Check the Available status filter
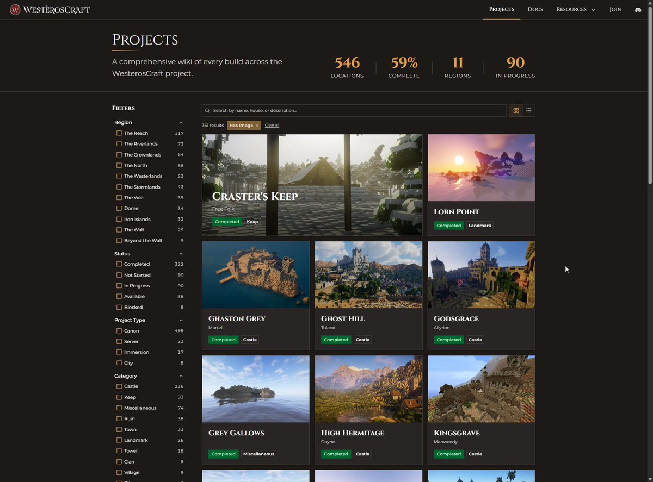The height and width of the screenshot is (482, 653). (119, 297)
